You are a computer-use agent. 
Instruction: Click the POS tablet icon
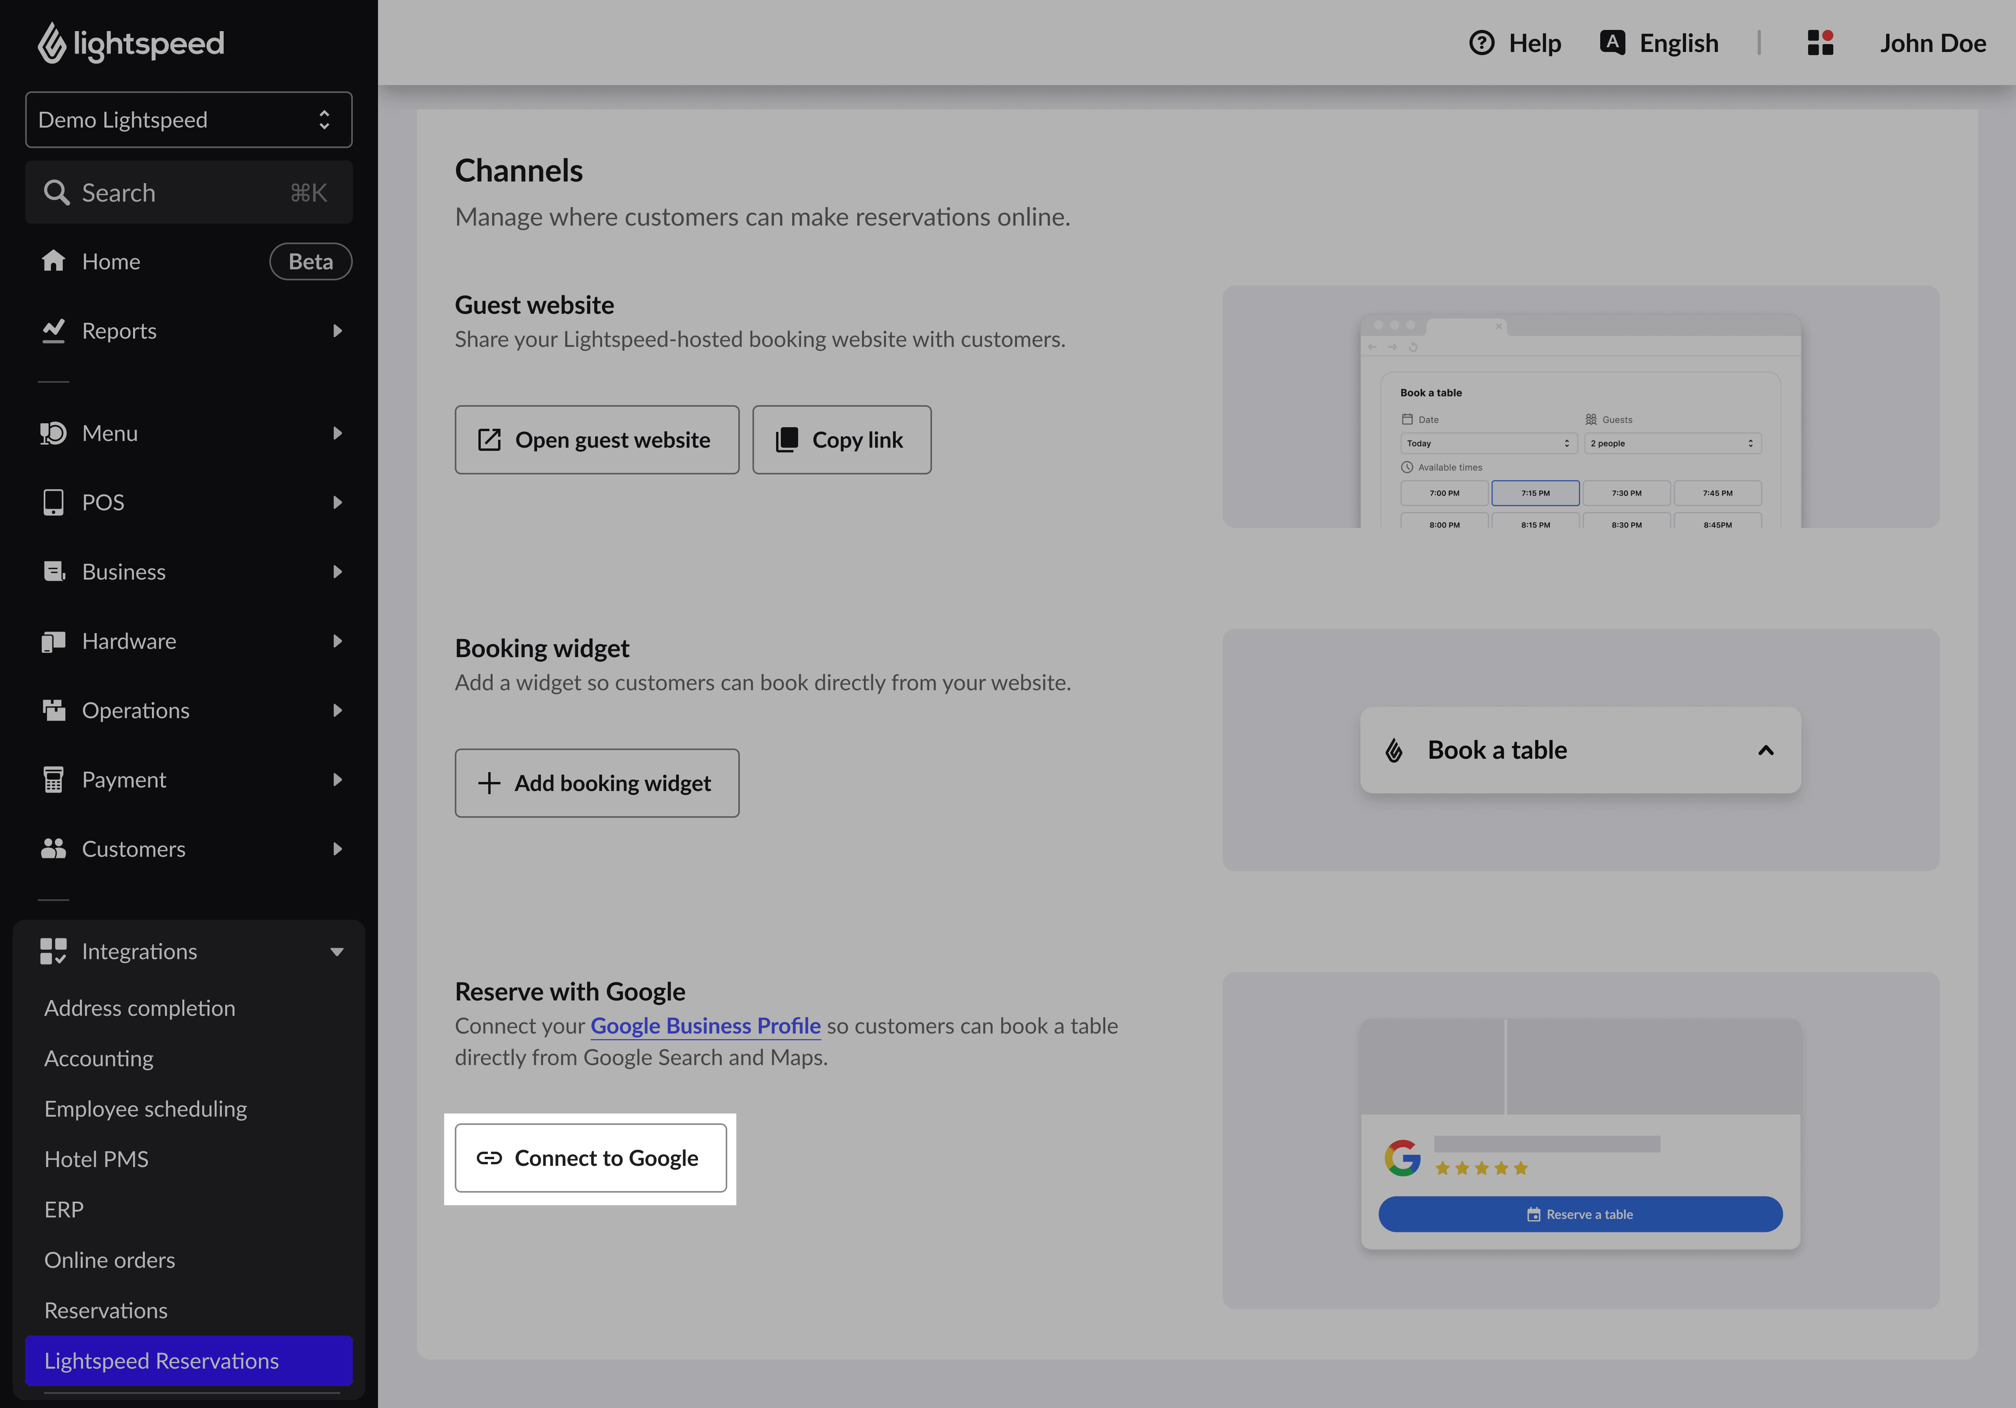[x=54, y=502]
